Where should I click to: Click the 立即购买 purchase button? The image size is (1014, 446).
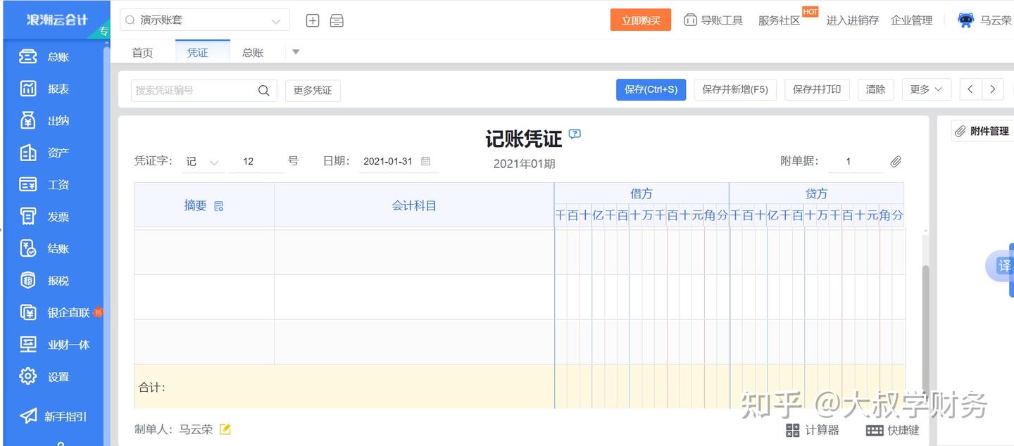640,20
